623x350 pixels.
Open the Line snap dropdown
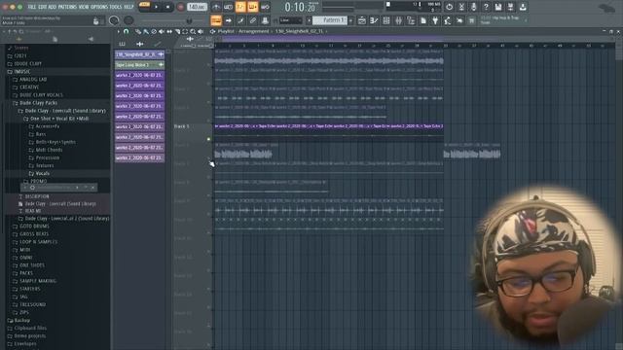coord(290,20)
